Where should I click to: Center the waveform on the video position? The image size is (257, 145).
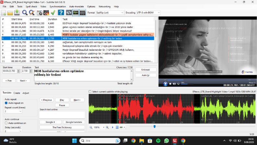point(117,127)
